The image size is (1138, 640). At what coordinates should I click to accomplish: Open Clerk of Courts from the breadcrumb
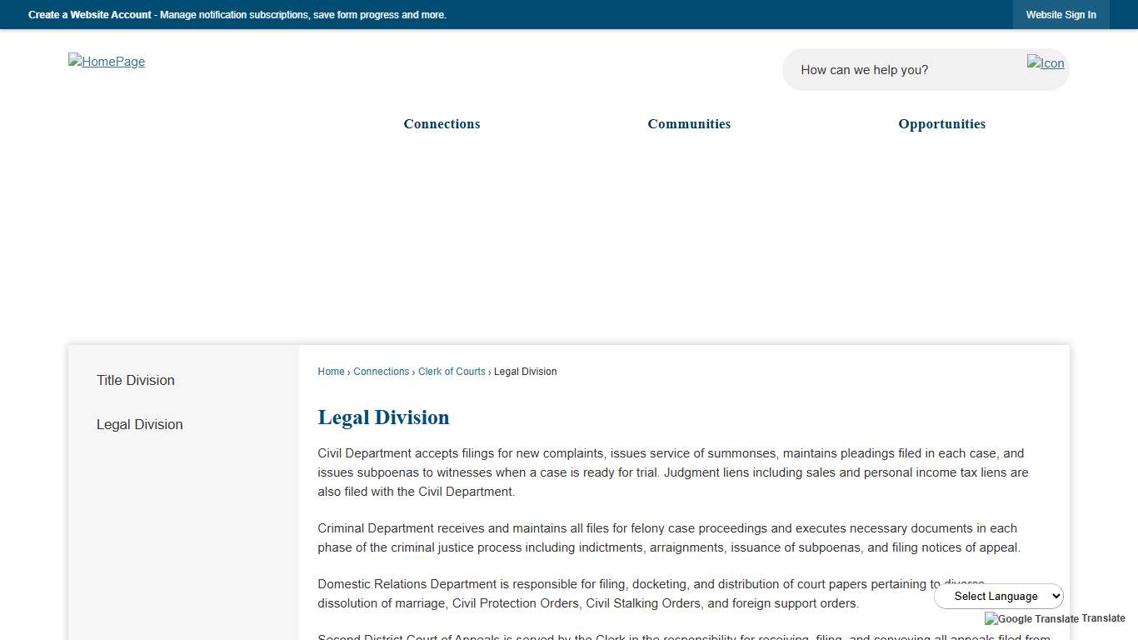(452, 371)
